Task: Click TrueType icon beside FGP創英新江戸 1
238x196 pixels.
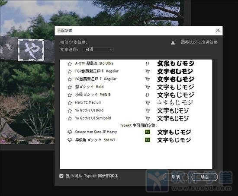Action: tap(147, 71)
